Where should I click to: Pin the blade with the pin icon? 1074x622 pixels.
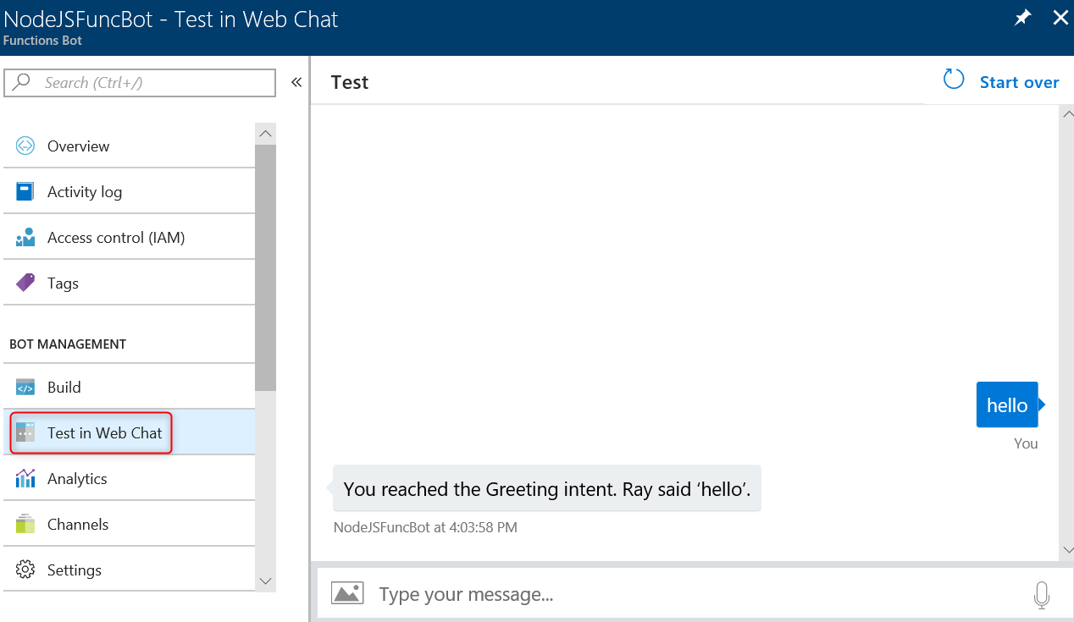(1022, 19)
